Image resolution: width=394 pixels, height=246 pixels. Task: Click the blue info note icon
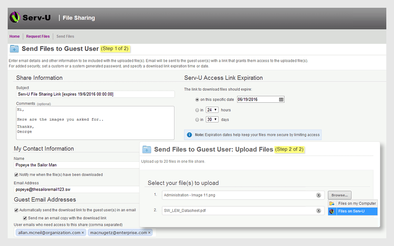[x=189, y=135]
